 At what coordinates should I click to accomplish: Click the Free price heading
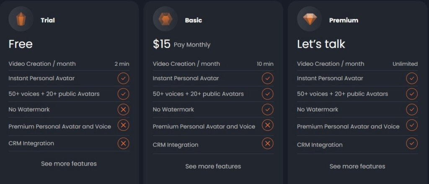(x=21, y=44)
